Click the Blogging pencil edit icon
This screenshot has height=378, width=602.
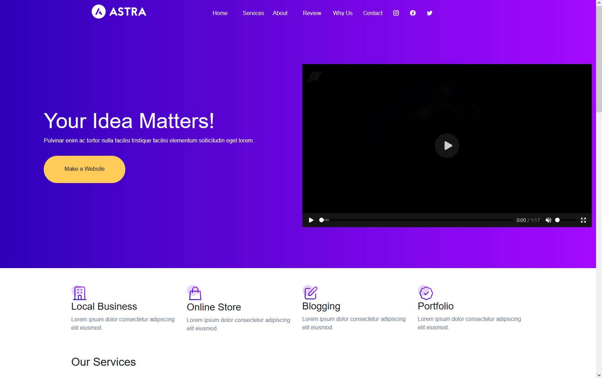310,293
